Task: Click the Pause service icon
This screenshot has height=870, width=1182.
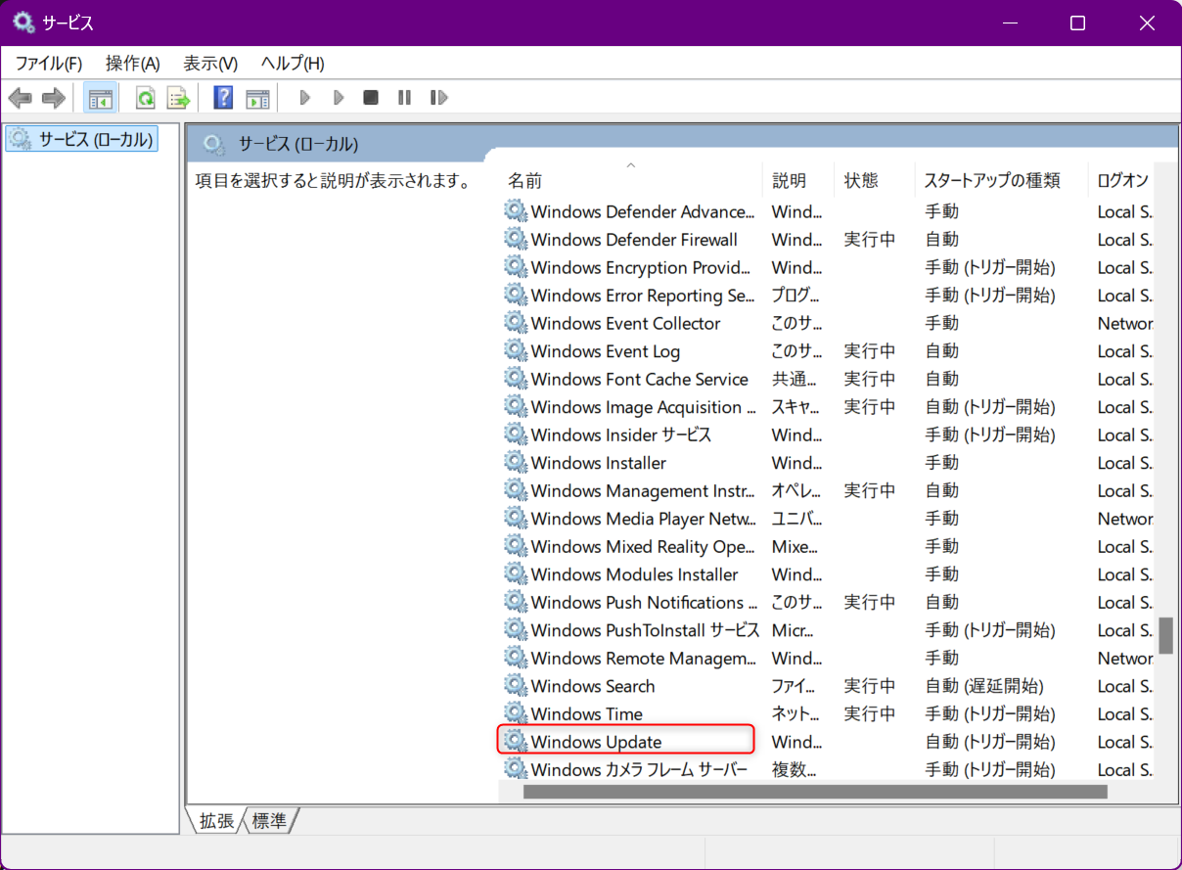Action: [x=404, y=98]
